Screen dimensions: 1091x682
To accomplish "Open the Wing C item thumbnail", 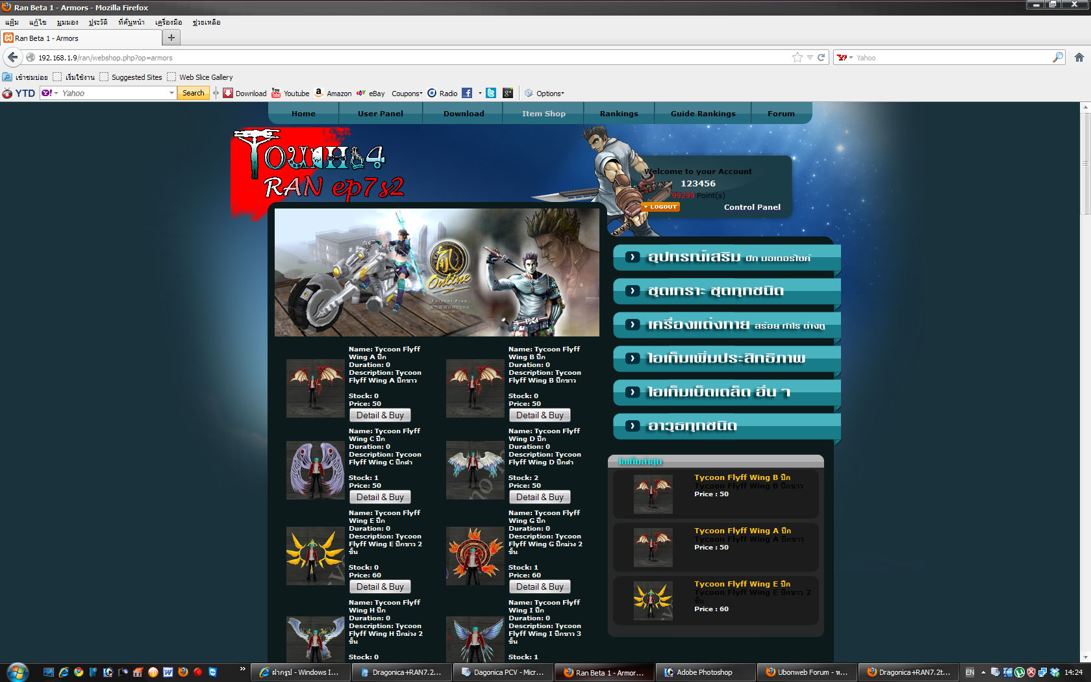I will coord(316,470).
